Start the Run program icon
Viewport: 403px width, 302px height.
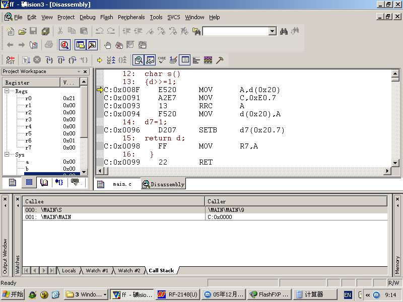click(26, 60)
